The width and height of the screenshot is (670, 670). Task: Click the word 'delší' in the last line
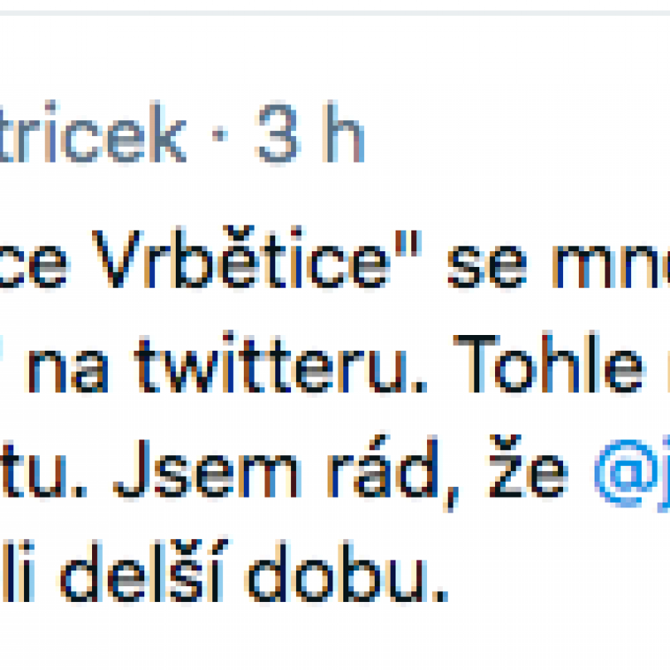pyautogui.click(x=144, y=570)
